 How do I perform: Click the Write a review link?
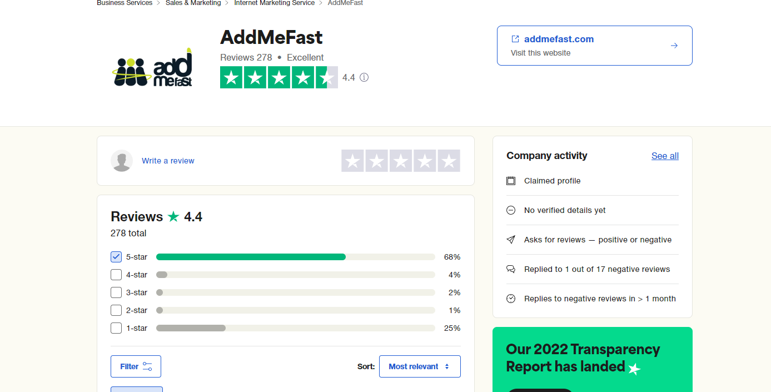tap(168, 161)
